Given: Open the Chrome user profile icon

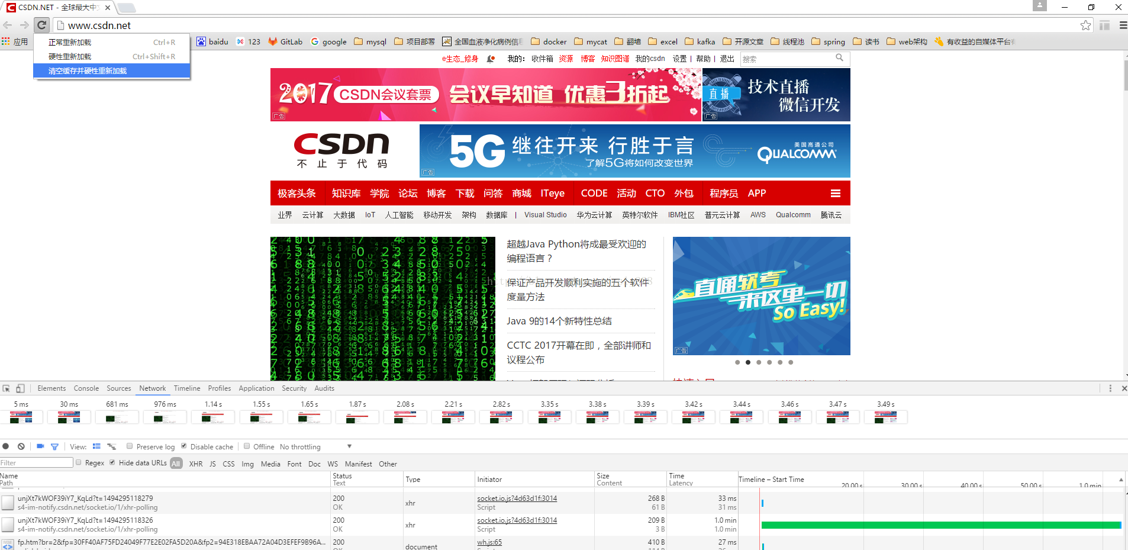Looking at the screenshot, I should 1040,6.
